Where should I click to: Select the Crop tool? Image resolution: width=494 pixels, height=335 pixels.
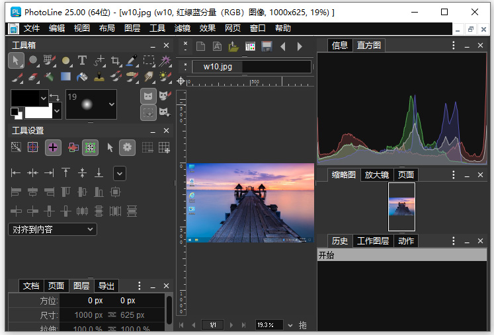(116, 60)
